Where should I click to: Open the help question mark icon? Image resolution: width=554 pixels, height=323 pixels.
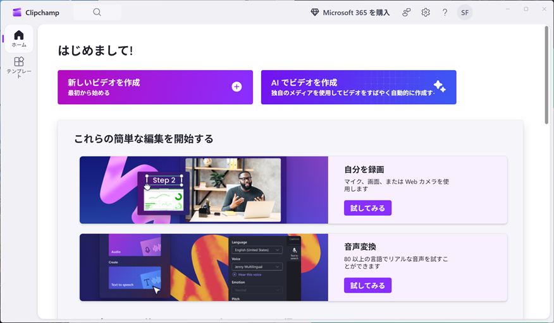(445, 13)
